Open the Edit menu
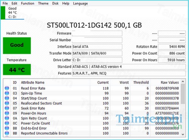The height and width of the screenshot is (140, 189). 14,3
